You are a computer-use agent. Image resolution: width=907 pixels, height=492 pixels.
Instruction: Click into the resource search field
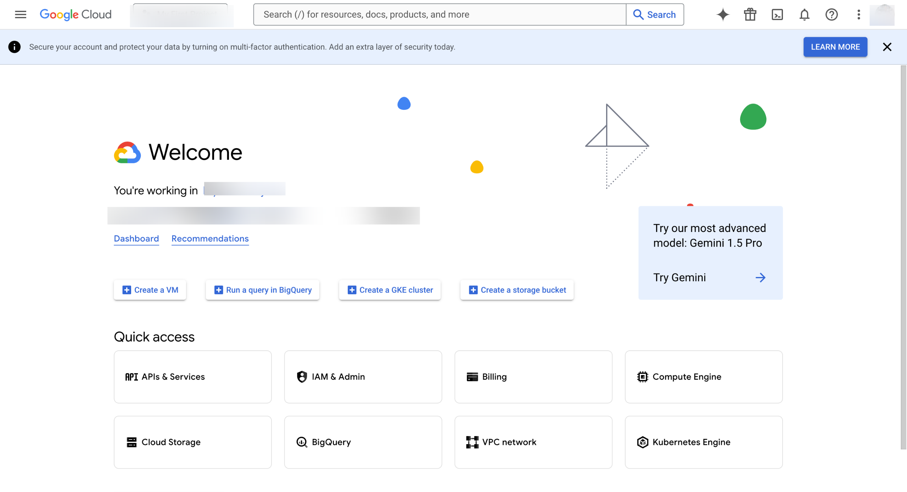(x=439, y=15)
